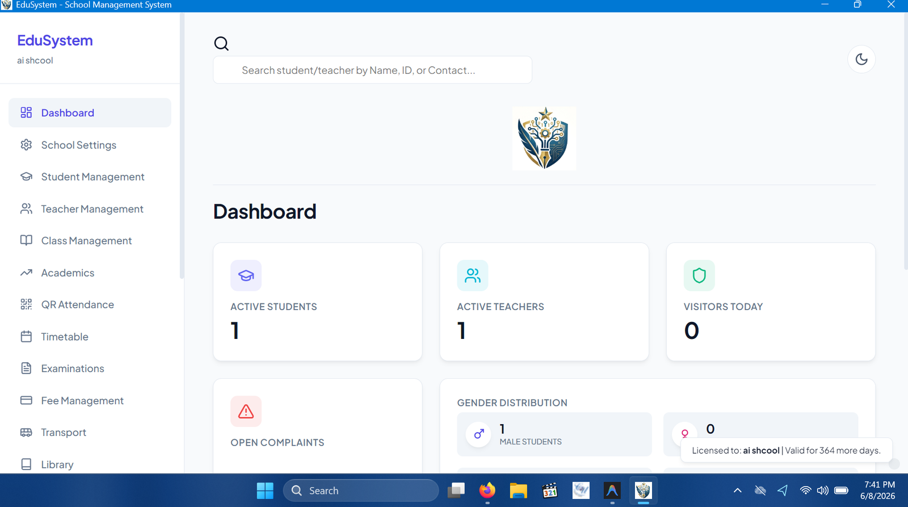908x507 pixels.
Task: Open Firefox from the taskbar
Action: (487, 491)
